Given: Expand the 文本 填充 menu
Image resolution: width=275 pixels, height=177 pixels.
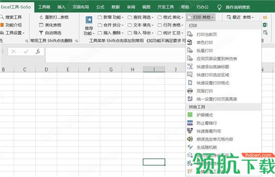Looking at the screenshot, I should pyautogui.click(x=141, y=25).
